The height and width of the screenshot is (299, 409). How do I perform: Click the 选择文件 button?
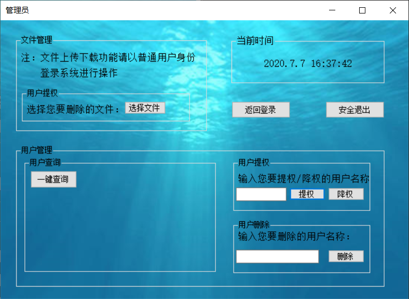[145, 108]
